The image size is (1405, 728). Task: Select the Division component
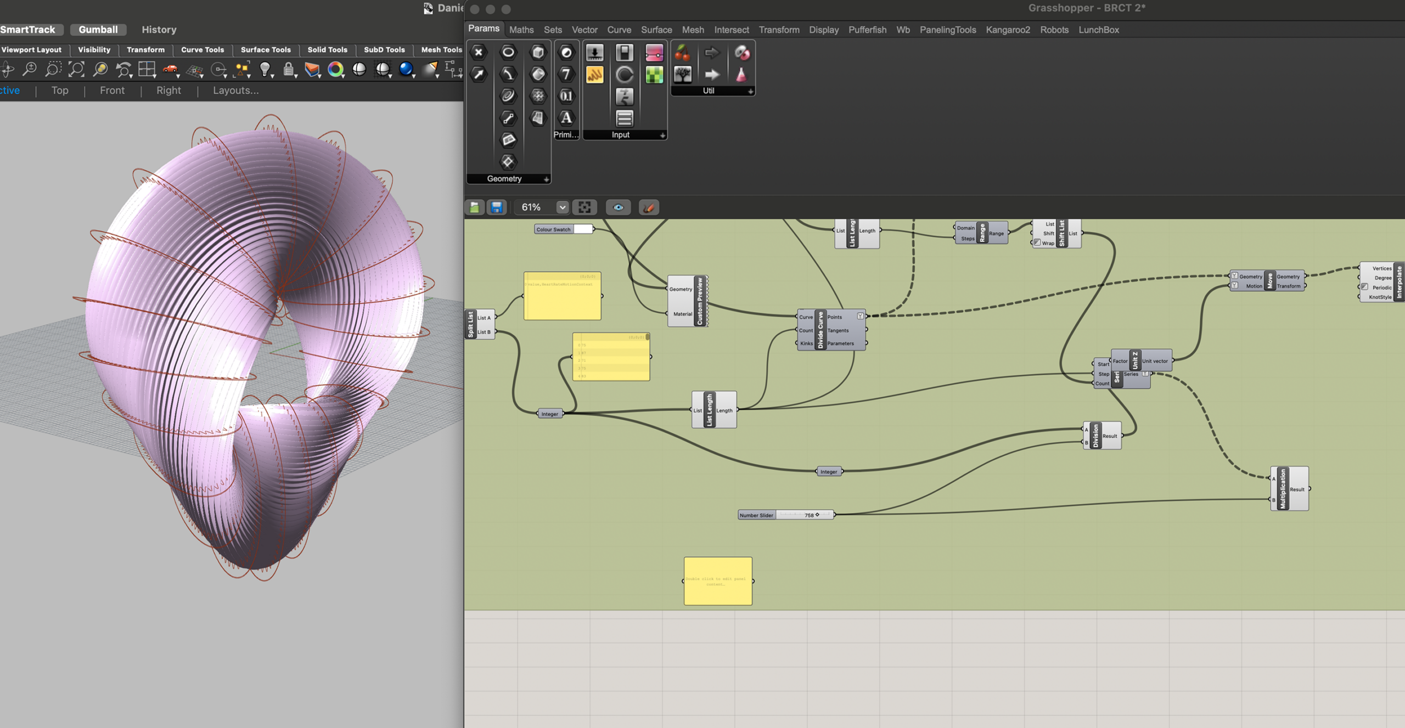click(x=1103, y=436)
